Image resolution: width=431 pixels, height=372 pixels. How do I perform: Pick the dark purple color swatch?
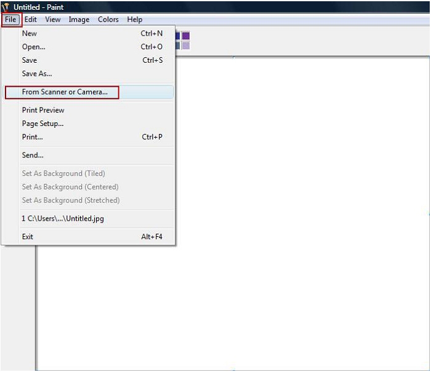pyautogui.click(x=185, y=36)
